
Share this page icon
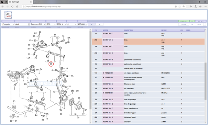tap(200, 7)
